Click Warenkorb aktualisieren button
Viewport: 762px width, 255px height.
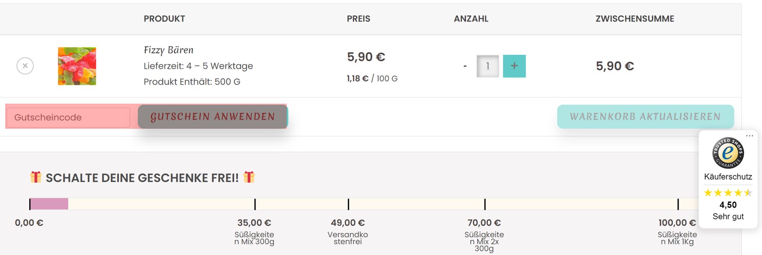pos(646,116)
